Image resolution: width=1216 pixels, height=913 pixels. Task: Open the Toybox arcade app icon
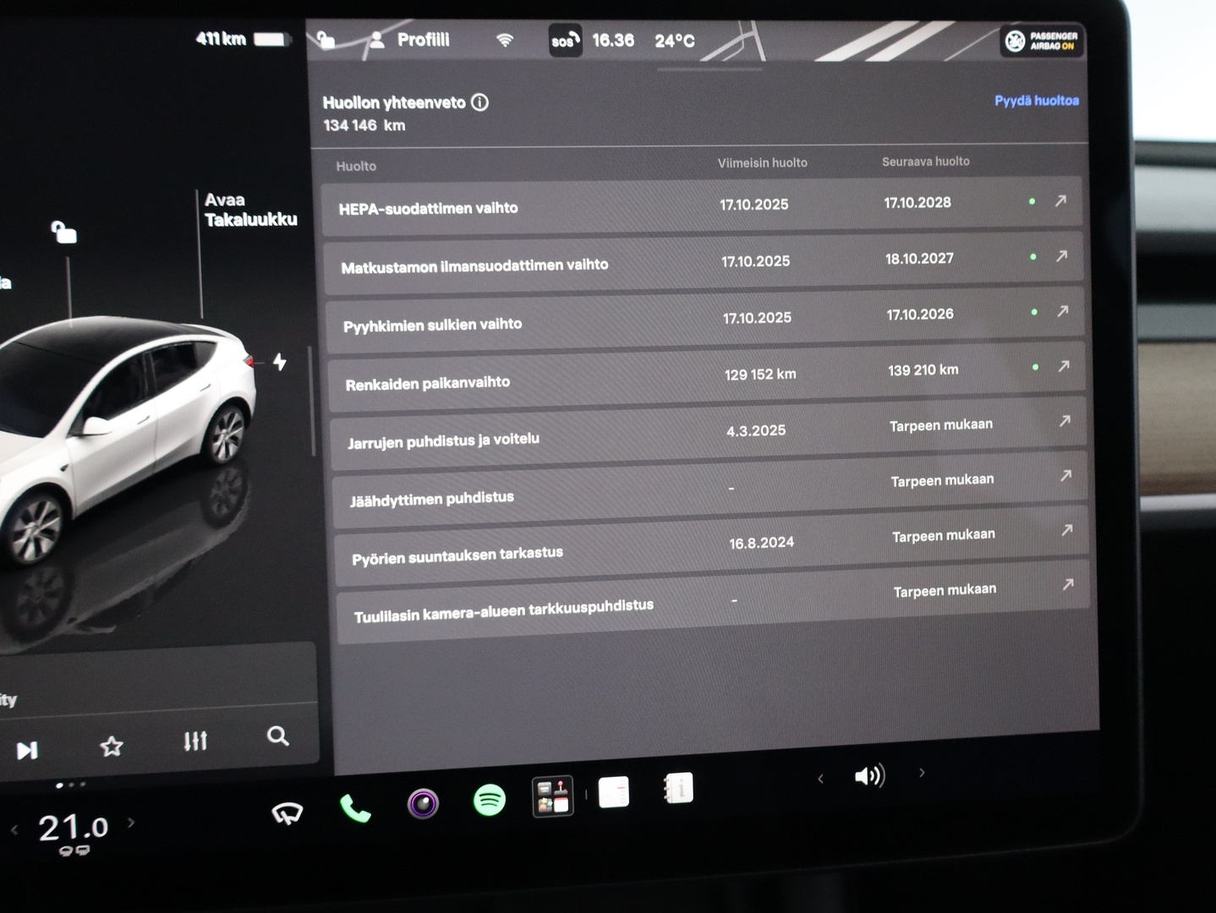[x=553, y=796]
